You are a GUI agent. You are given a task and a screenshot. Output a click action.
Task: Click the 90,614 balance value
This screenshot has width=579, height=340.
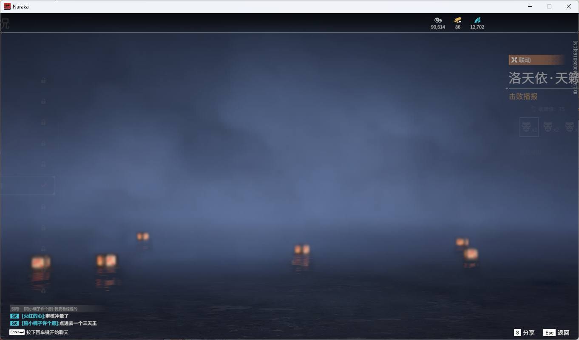pyautogui.click(x=438, y=27)
